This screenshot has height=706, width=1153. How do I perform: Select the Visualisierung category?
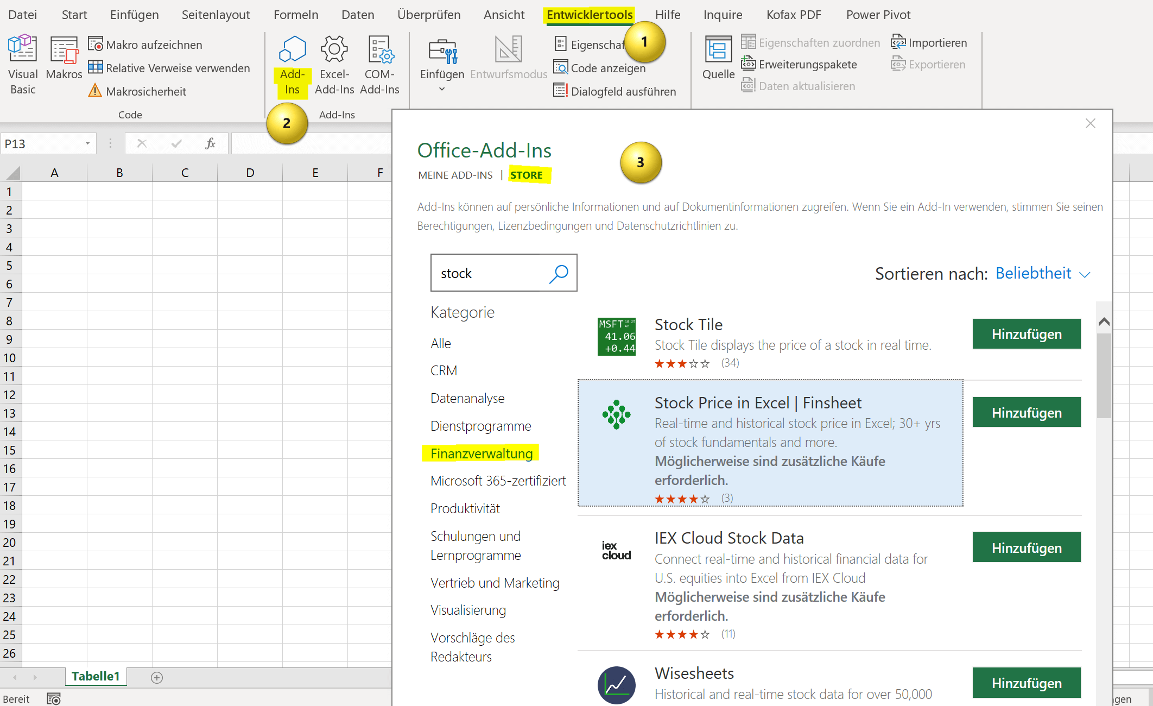click(x=468, y=610)
